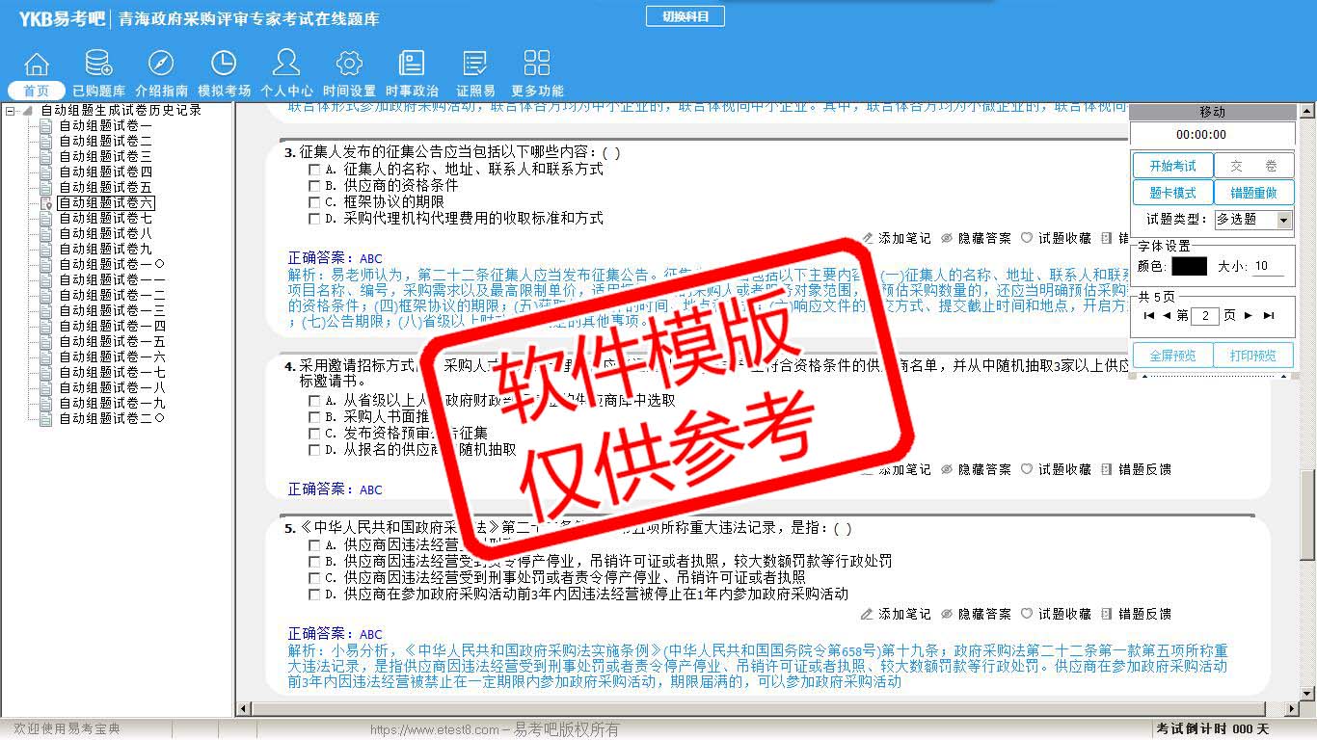Click the font 大小 size input field
Viewport: 1317px width, 740px height.
pos(1267,266)
